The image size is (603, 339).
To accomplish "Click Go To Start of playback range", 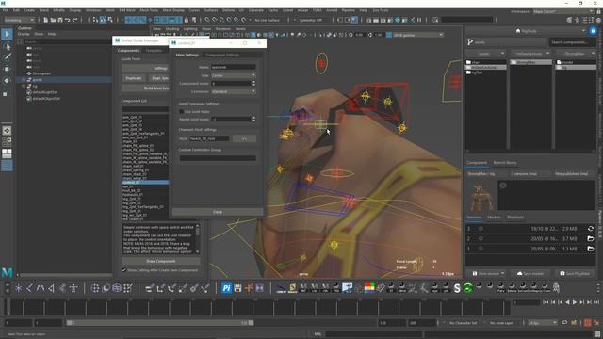I will click(546, 303).
